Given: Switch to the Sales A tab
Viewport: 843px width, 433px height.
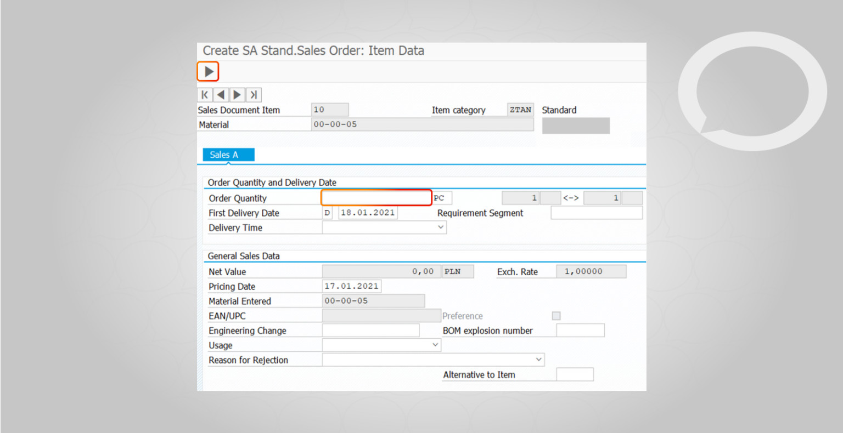Looking at the screenshot, I should coord(228,155).
